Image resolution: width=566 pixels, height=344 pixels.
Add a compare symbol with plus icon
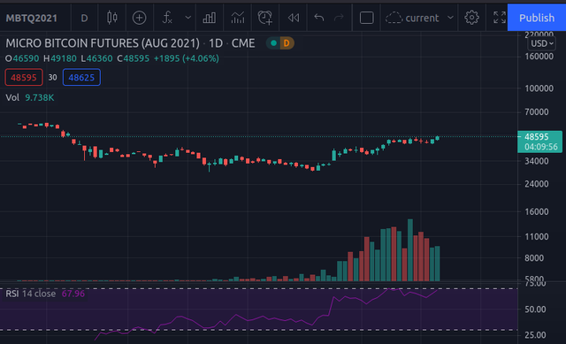[x=140, y=18]
